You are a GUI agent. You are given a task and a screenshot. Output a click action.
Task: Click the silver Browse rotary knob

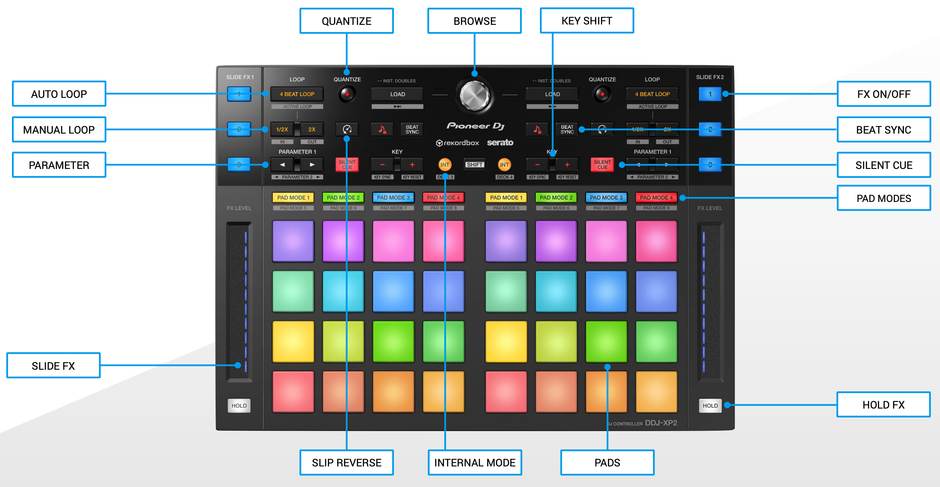[475, 95]
